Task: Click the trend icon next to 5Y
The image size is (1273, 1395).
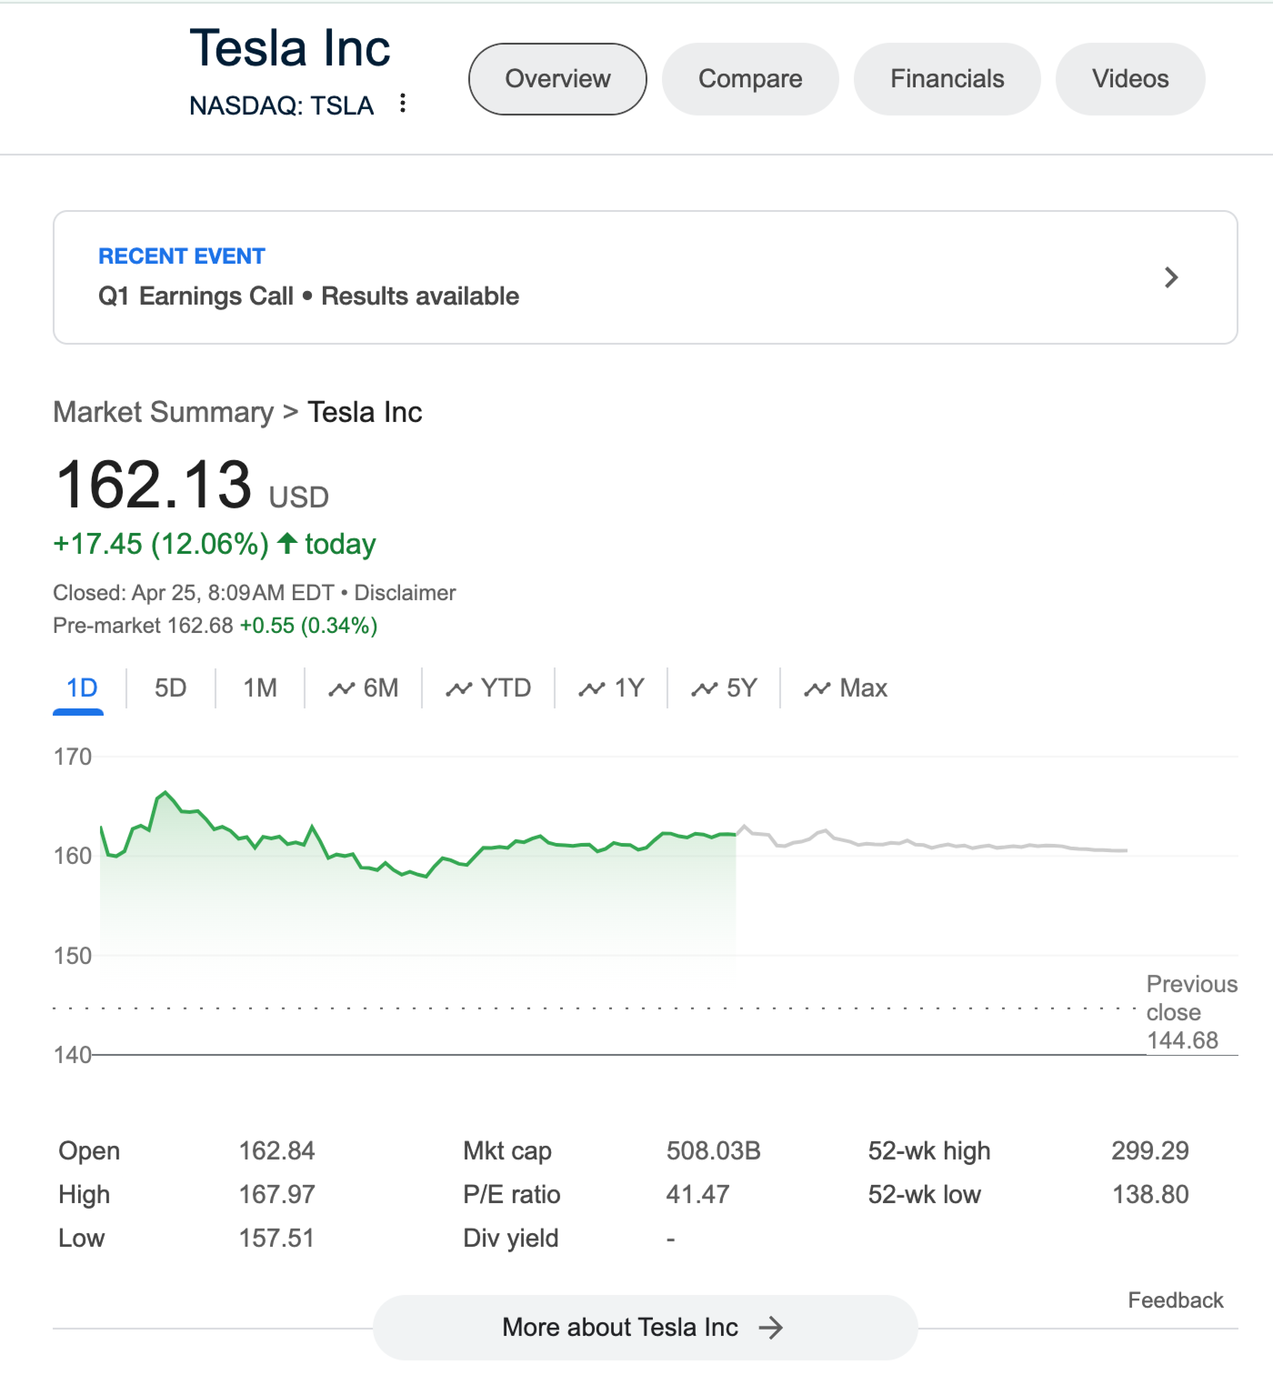Action: click(x=704, y=688)
